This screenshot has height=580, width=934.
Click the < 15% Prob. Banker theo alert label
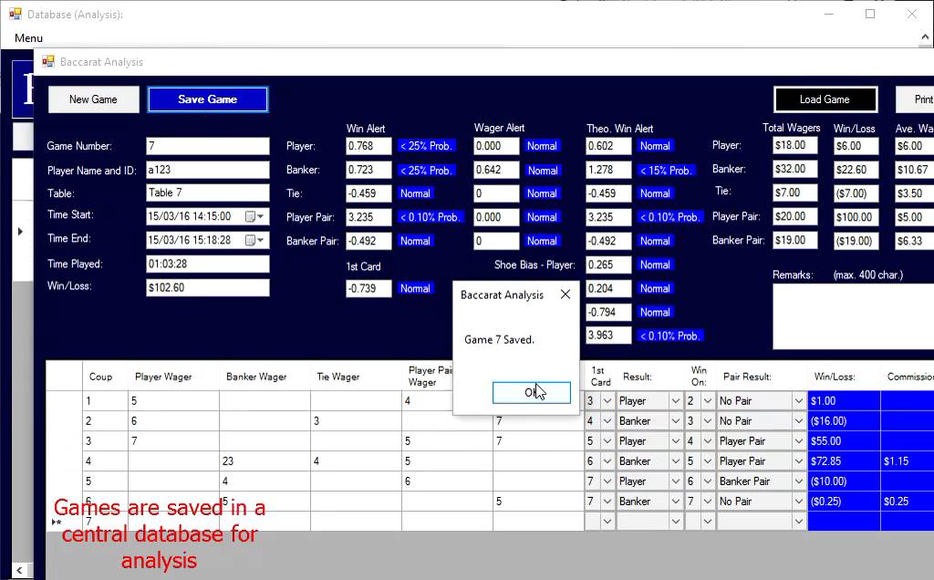click(665, 171)
